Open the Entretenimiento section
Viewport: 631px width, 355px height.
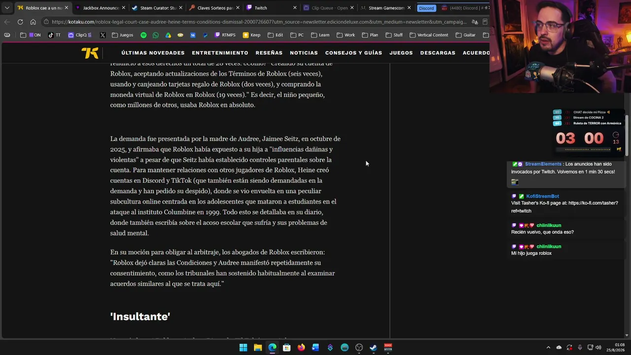click(x=220, y=53)
